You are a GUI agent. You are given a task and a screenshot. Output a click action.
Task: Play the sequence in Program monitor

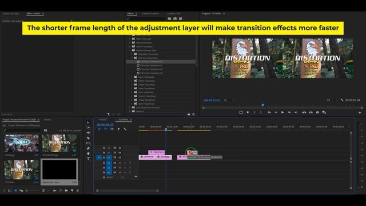coord(283,112)
